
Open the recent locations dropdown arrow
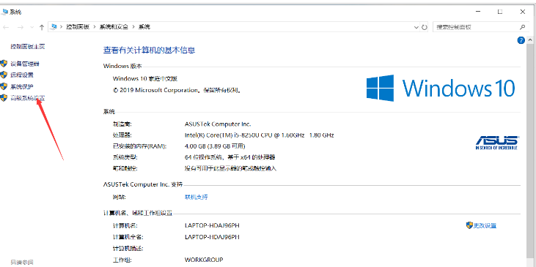point(32,27)
